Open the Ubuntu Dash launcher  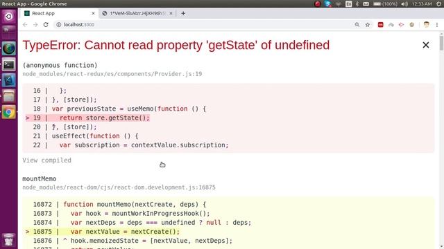pos(9,17)
